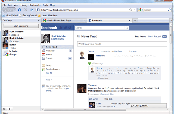Click Firesheep bottom-left panel toggle icon

[x=4, y=109]
